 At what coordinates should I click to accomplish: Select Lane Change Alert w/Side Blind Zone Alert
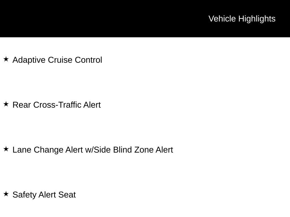tap(93, 150)
